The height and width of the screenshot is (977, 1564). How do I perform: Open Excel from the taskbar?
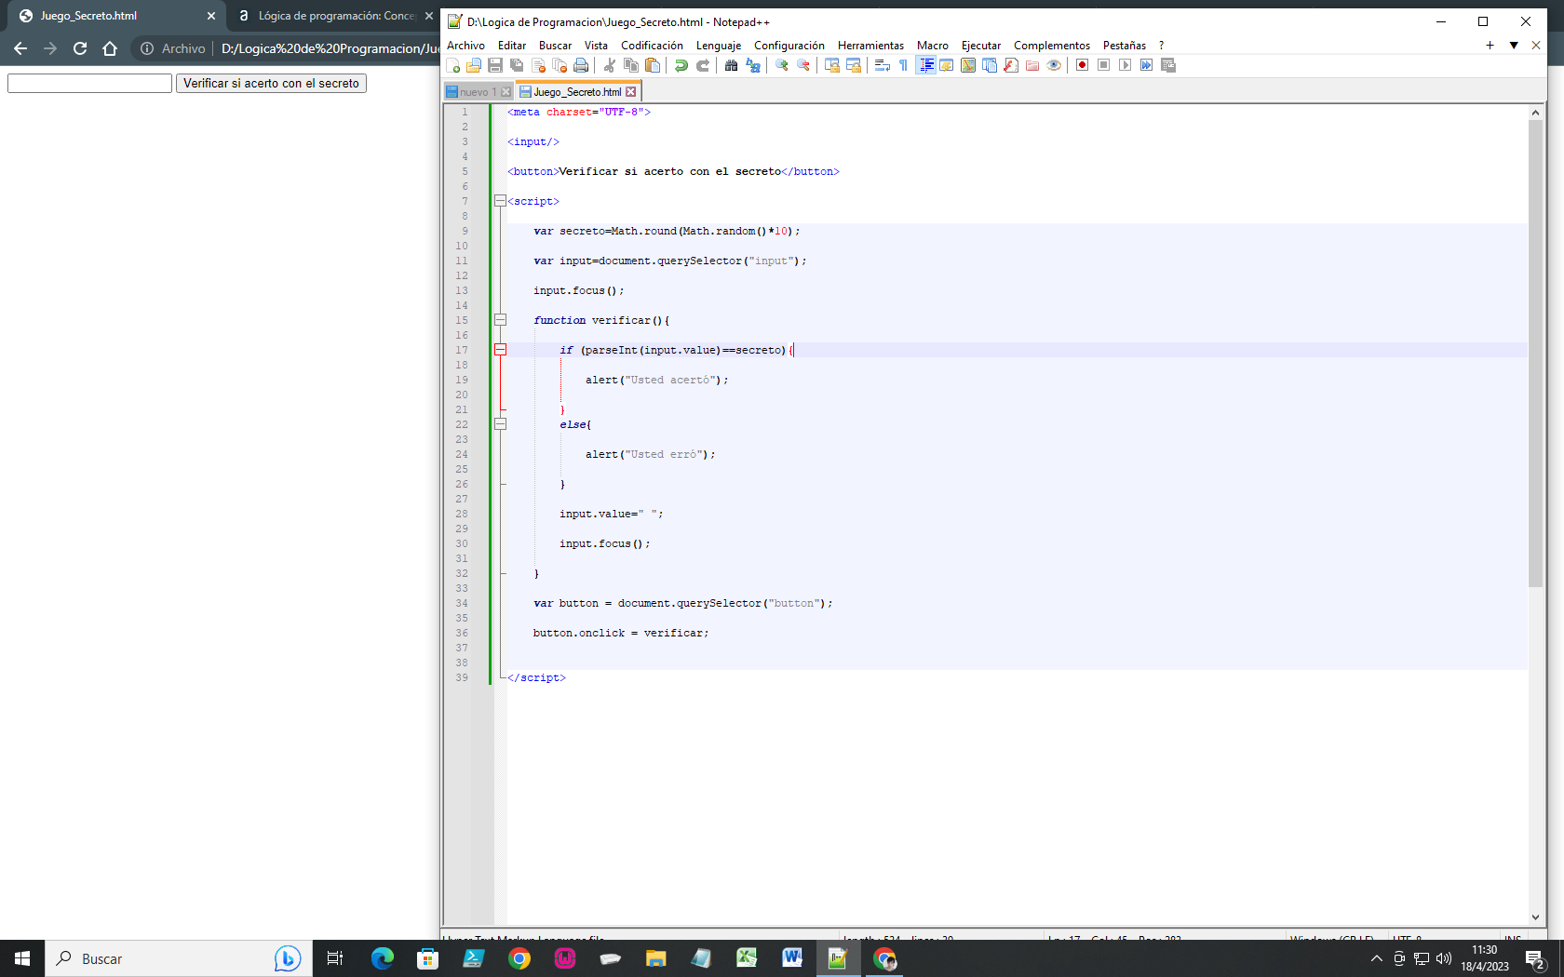tap(747, 958)
